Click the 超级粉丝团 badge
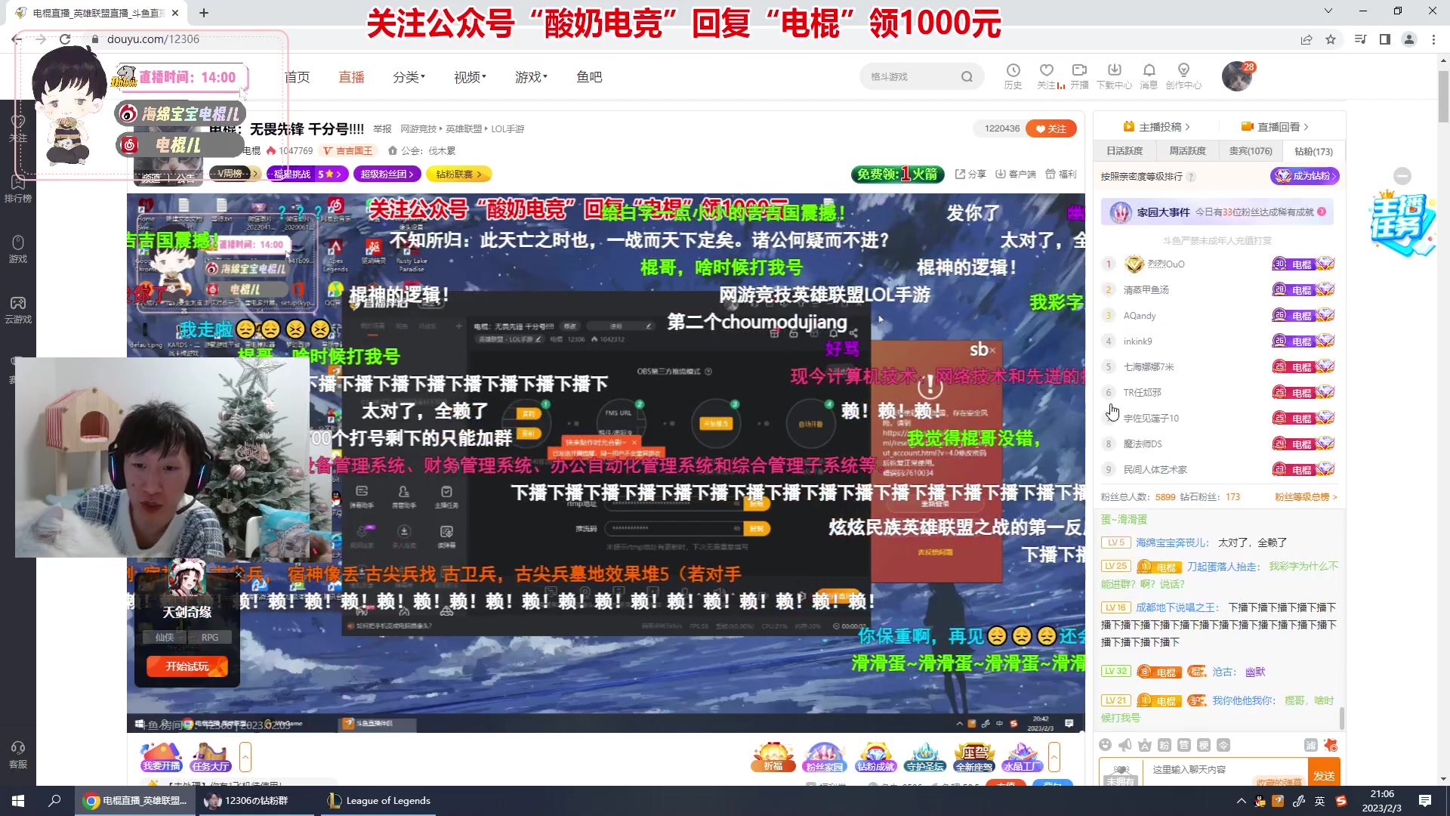1450x816 pixels. coord(388,174)
